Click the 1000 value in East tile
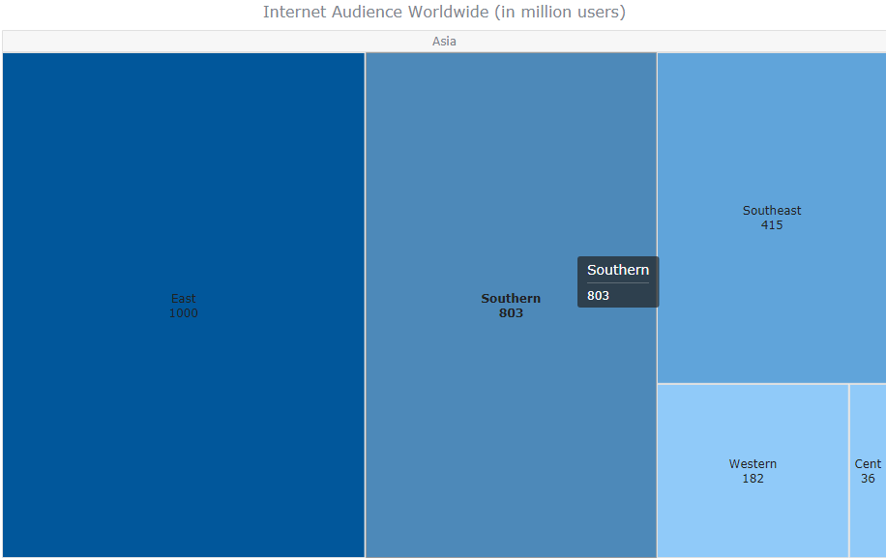886x559 pixels. 184,313
